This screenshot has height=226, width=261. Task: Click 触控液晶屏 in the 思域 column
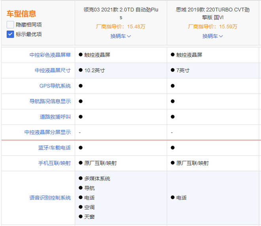(189, 55)
